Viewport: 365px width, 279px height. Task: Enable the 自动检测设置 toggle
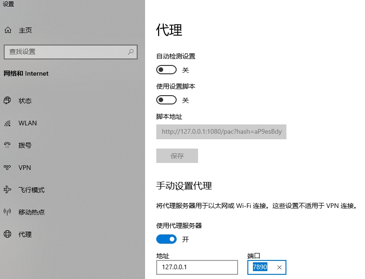[x=166, y=70]
